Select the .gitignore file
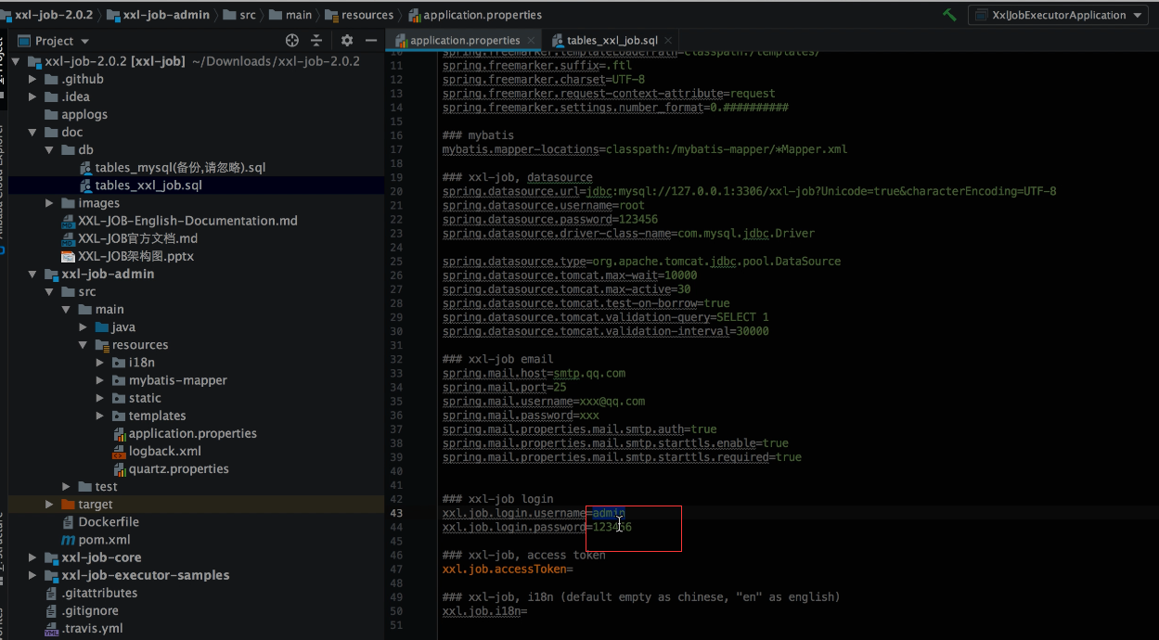 [x=90, y=610]
